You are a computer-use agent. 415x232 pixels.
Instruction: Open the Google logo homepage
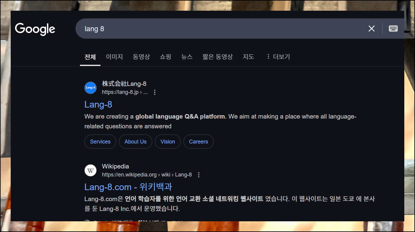coord(35,29)
